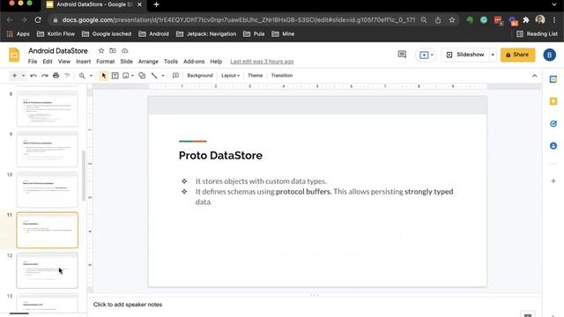
Task: Select the line tool
Action: coord(154,76)
